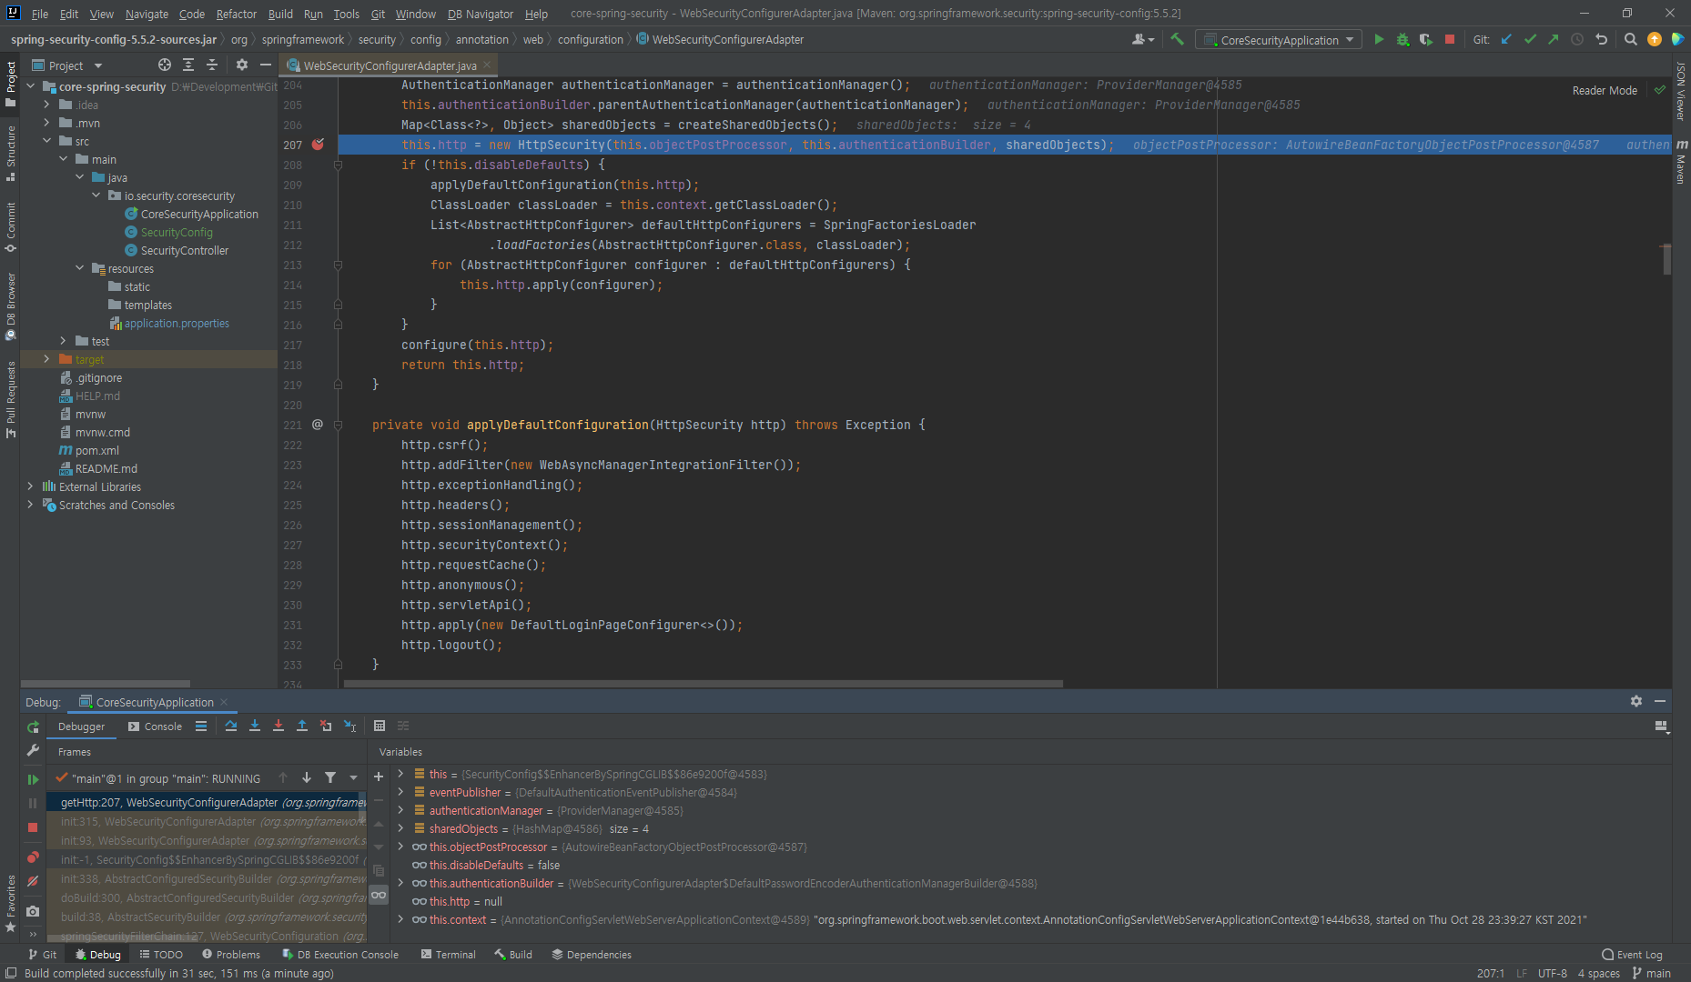Click the Step Out debugger icon

pos(302,726)
